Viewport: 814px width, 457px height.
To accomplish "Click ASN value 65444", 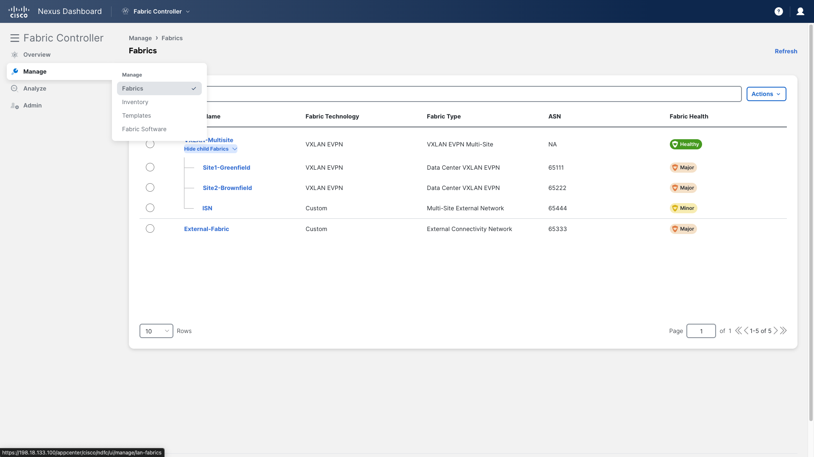I will 558,208.
